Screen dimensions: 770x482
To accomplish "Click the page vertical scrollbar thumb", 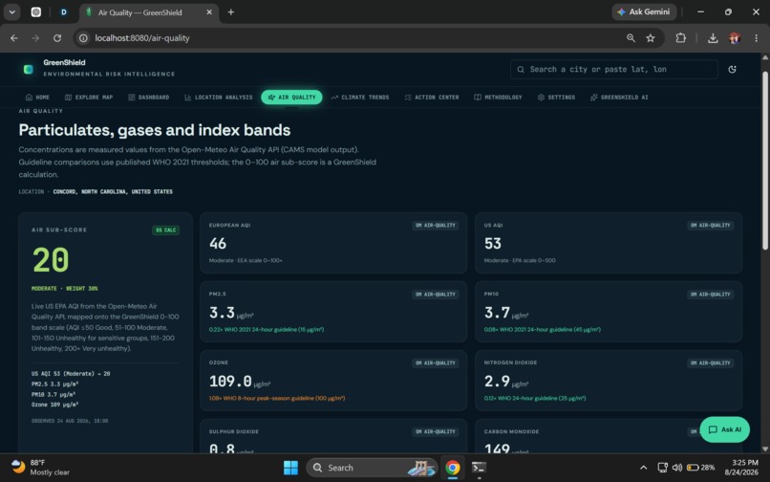I will point(764,160).
